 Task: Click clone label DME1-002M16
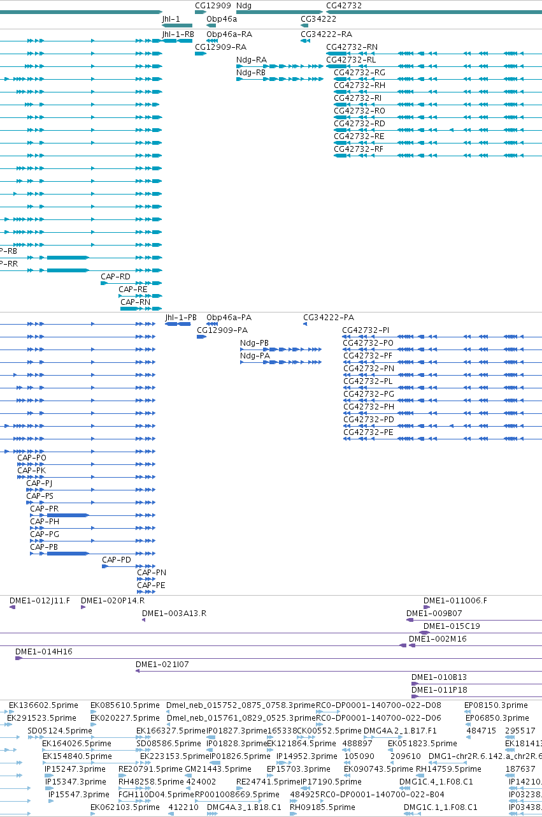coord(438,638)
